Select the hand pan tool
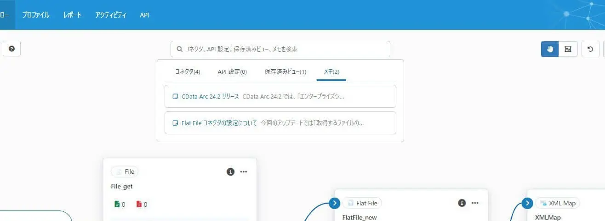The width and height of the screenshot is (605, 221). pos(550,49)
